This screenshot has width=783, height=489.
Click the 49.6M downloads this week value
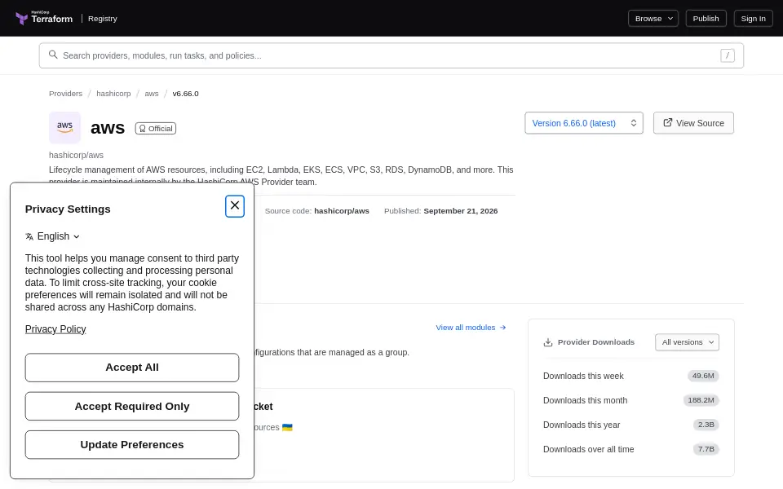tap(702, 376)
